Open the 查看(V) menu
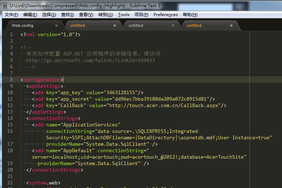 [x=86, y=15]
